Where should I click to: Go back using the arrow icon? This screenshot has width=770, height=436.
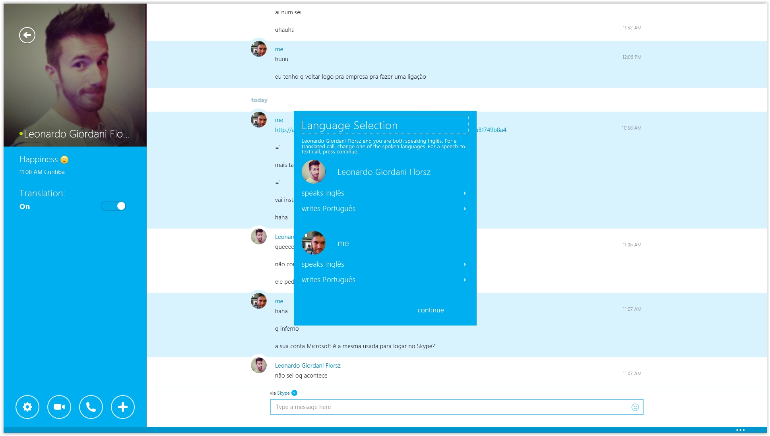(27, 35)
